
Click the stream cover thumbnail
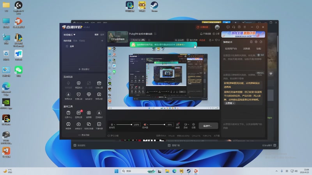coord(118,37)
